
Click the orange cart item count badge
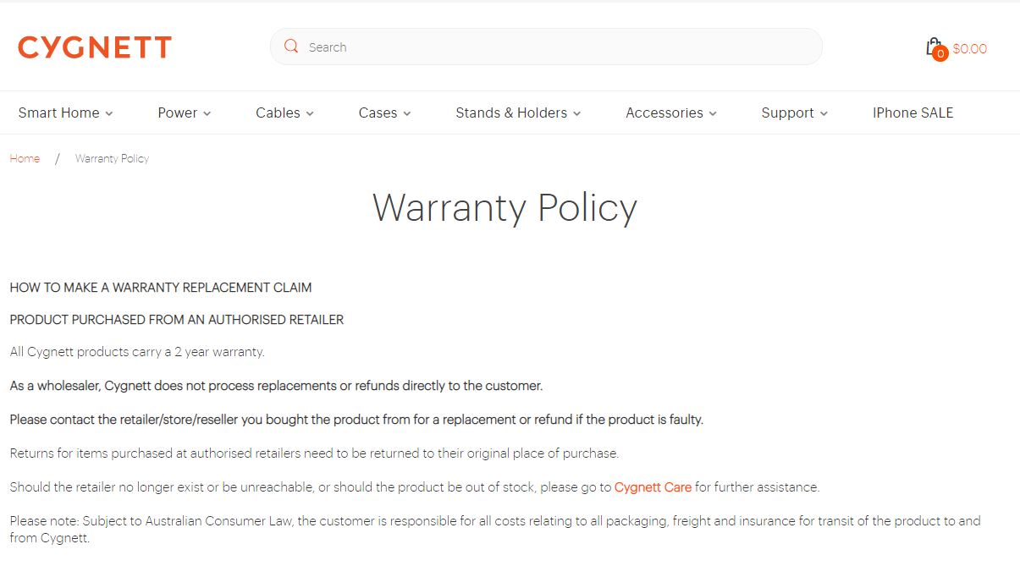940,54
